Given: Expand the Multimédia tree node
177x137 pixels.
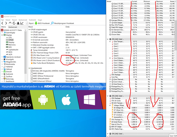Looking at the screenshot, I should point(2,64).
